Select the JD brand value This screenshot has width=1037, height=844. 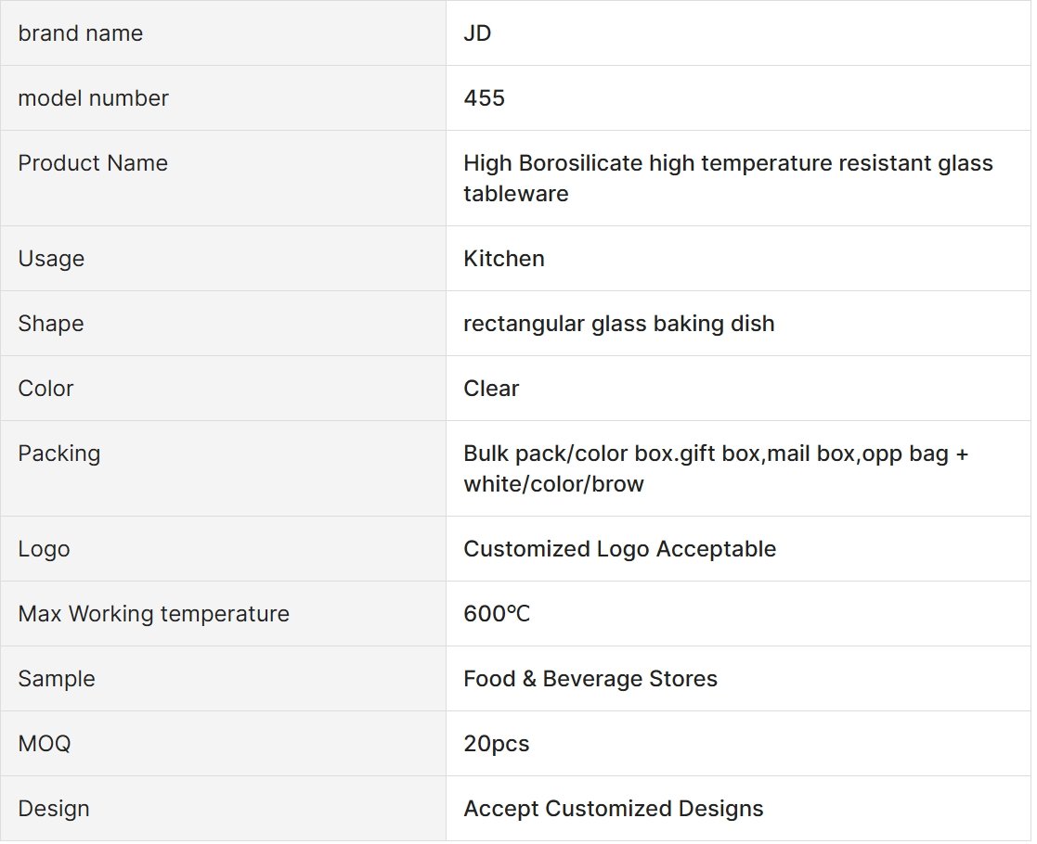[477, 33]
